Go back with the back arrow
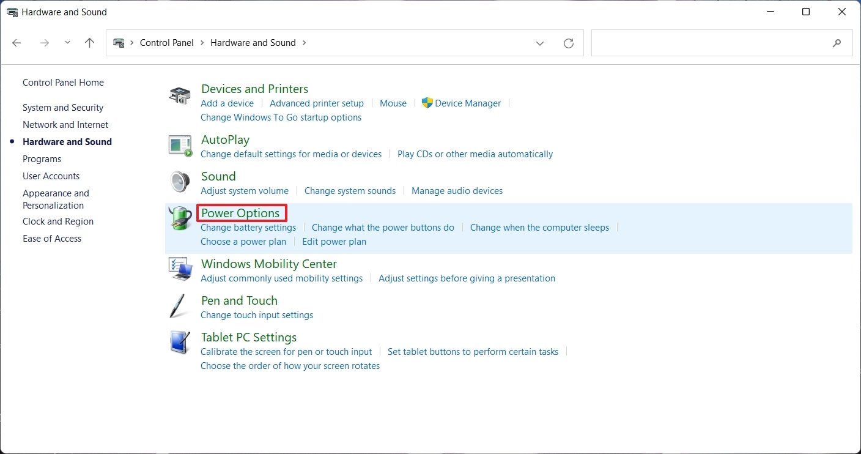 click(x=17, y=43)
